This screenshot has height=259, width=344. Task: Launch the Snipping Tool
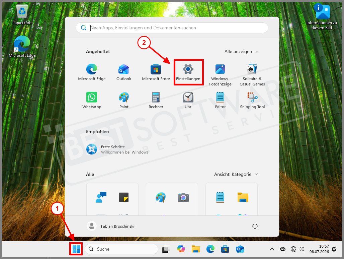pos(252,100)
